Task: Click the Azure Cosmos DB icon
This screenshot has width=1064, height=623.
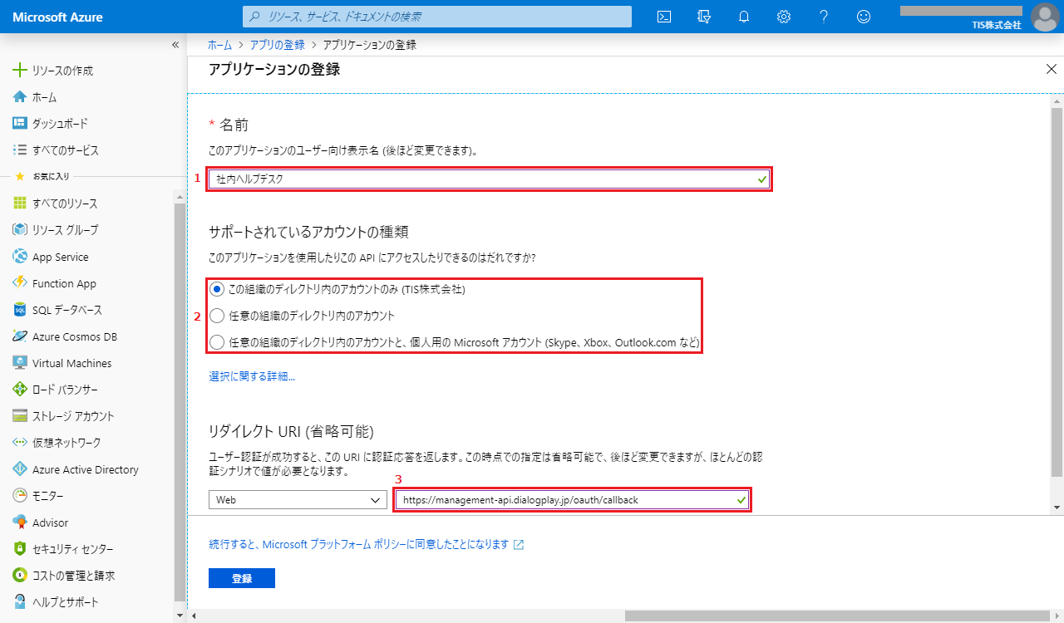Action: [x=20, y=336]
